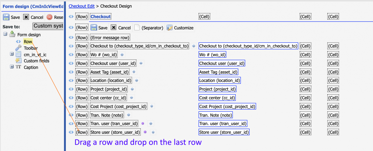This screenshot has width=373, height=151.
Task: Select the Row item in tree
Action: pyautogui.click(x=28, y=42)
